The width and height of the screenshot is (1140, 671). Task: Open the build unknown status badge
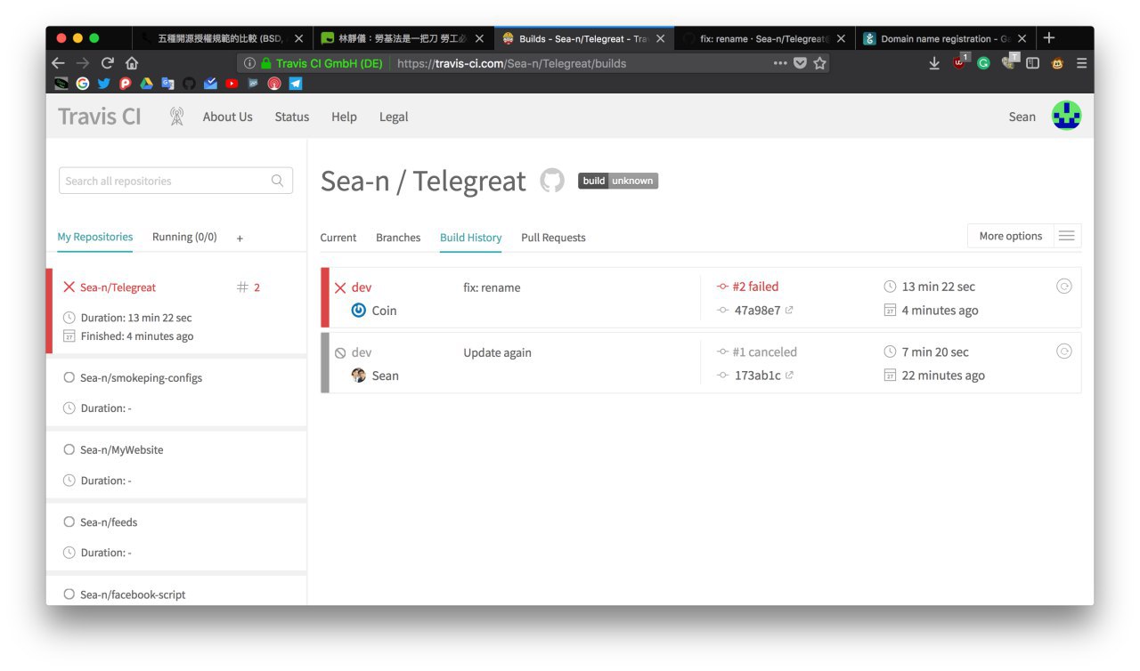pyautogui.click(x=618, y=181)
